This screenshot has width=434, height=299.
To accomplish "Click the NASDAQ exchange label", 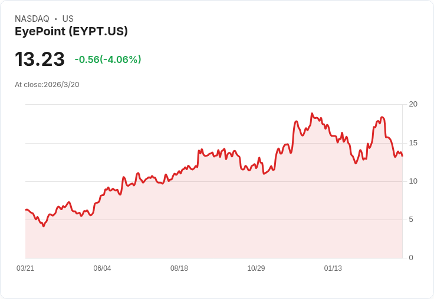I will click(32, 19).
